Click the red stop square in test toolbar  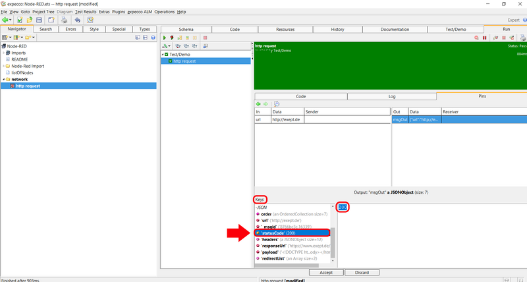pos(205,38)
